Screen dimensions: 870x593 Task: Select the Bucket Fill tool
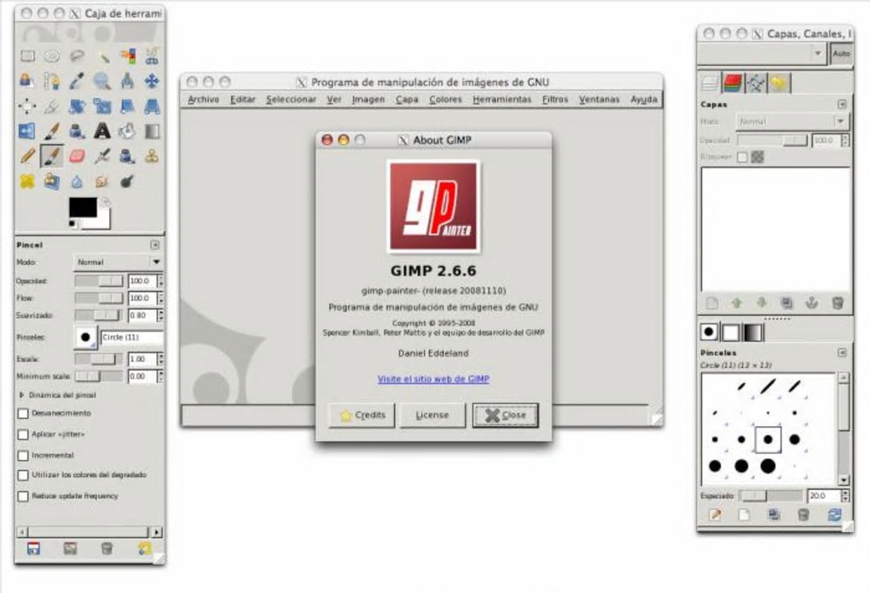tap(127, 131)
